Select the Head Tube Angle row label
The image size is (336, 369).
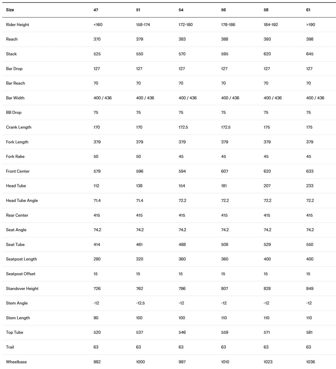(22, 200)
